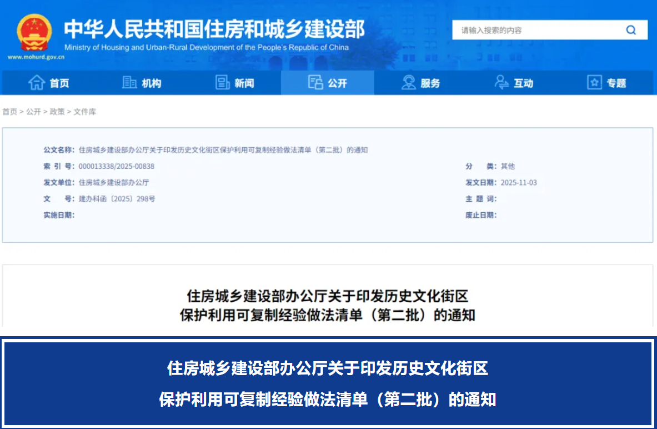The width and height of the screenshot is (657, 429).
Task: Navigate to 文件库 in the breadcrumb
Action: (85, 112)
